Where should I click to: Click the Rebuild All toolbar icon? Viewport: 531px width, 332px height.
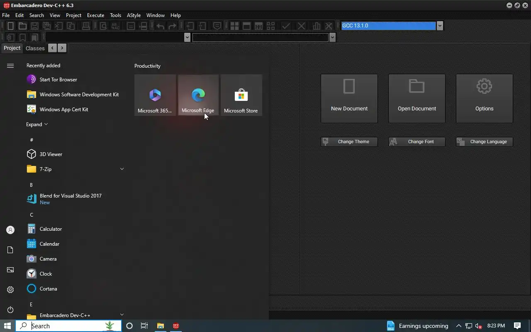click(270, 26)
